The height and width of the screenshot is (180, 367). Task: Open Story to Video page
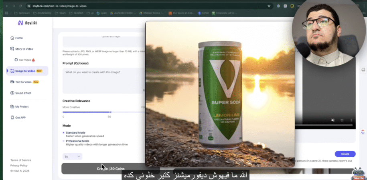[22, 49]
